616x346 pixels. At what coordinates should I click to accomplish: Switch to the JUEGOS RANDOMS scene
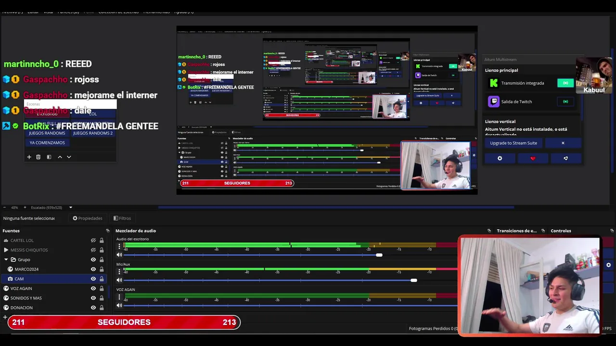click(x=47, y=133)
